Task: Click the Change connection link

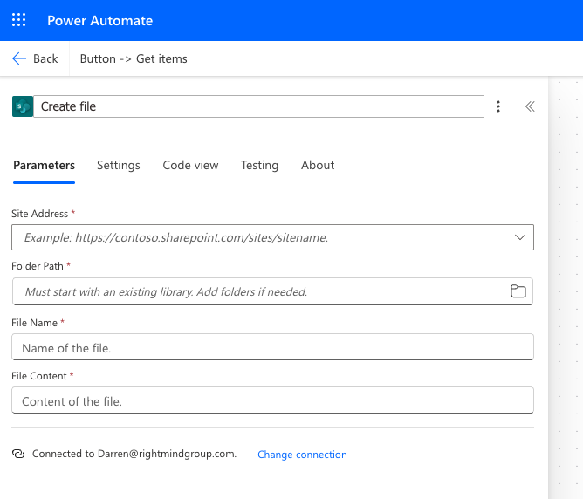Action: pos(302,455)
